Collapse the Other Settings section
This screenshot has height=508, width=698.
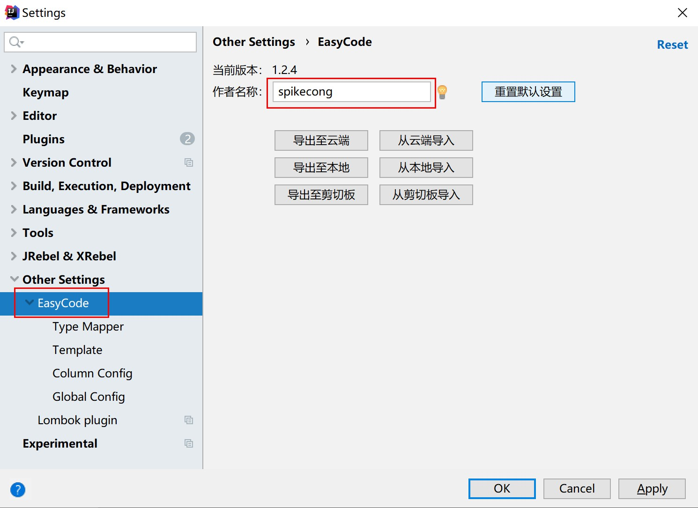[14, 280]
